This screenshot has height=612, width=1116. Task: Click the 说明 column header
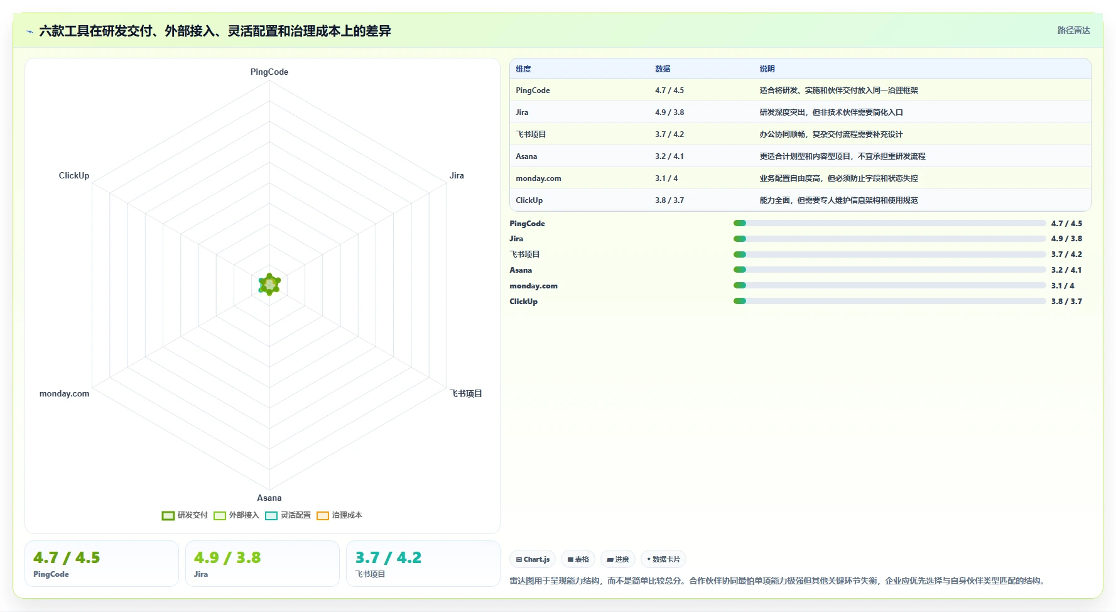tap(767, 69)
